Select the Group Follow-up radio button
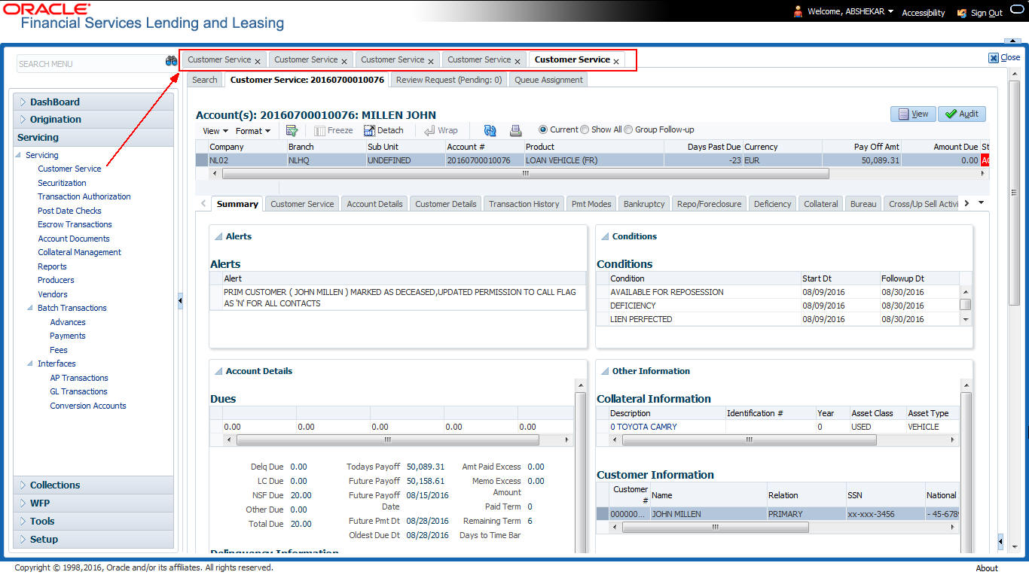1029x578 pixels. pos(628,129)
